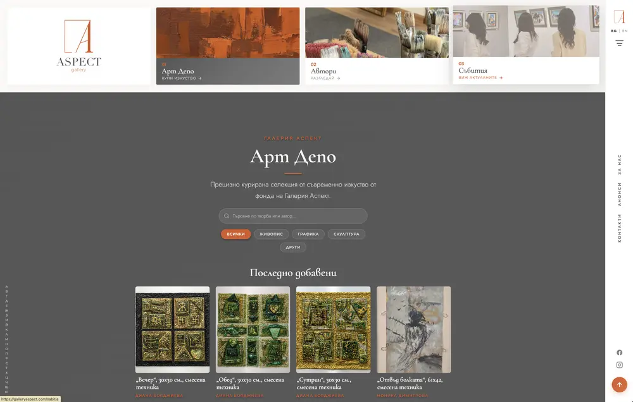
Task: Select the Други category filter
Action: (x=293, y=248)
